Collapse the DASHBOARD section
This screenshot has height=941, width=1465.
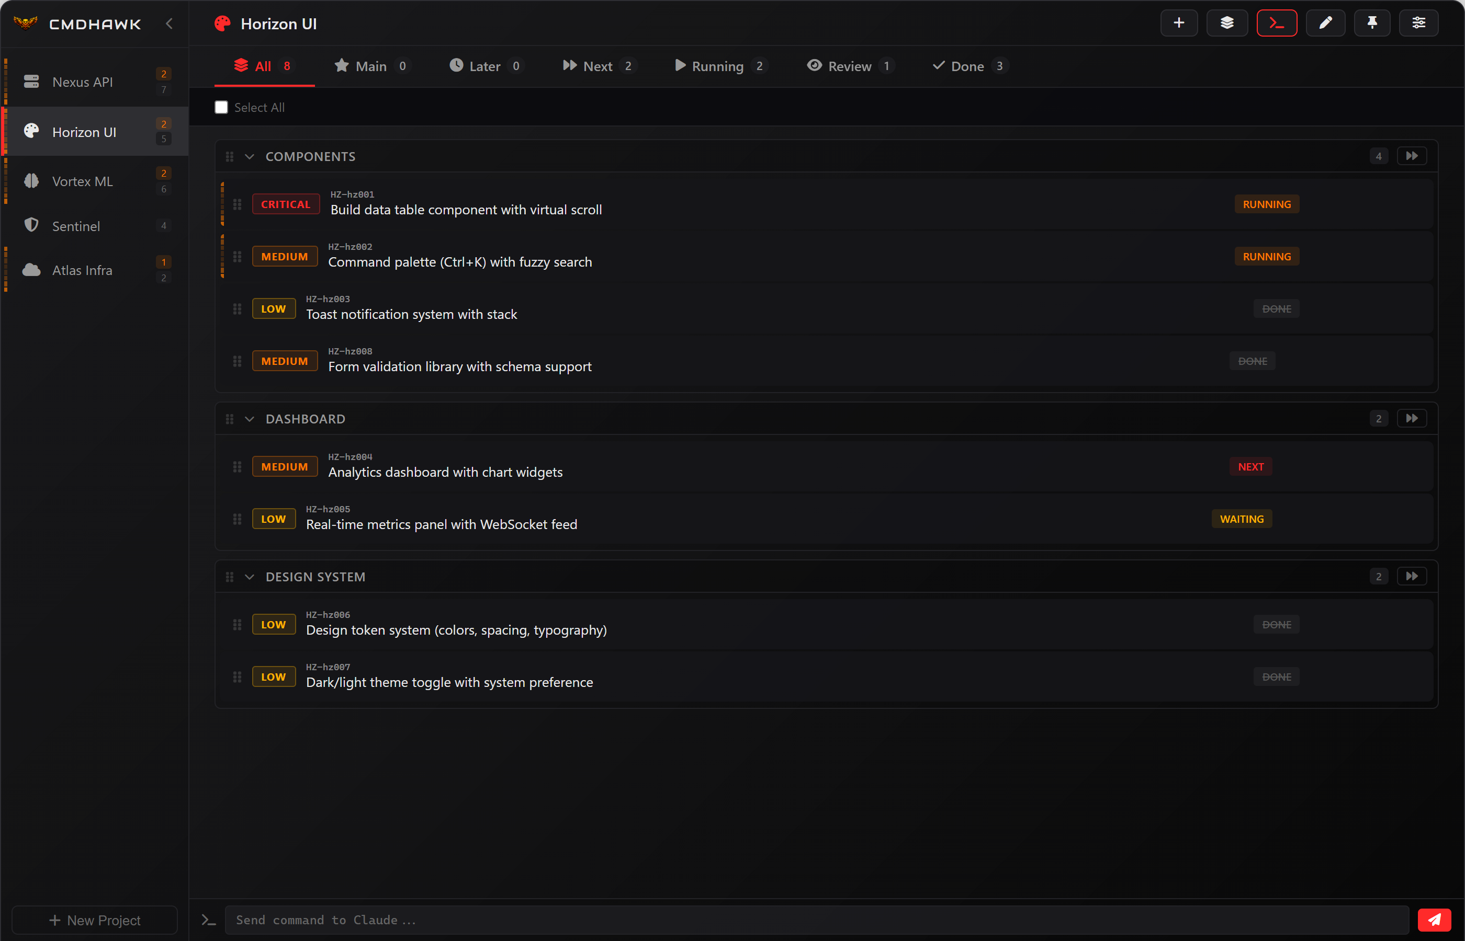click(250, 419)
